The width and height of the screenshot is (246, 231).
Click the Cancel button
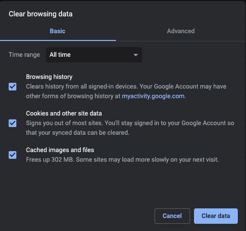[x=172, y=216]
